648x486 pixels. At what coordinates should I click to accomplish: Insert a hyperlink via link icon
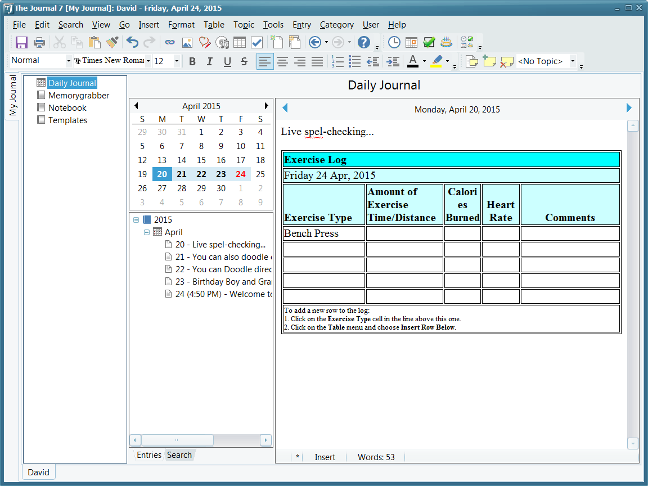coord(169,42)
